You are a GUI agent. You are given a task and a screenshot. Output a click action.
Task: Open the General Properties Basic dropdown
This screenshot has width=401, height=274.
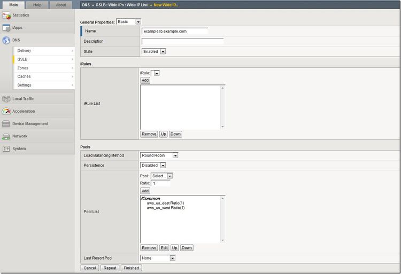coord(128,22)
